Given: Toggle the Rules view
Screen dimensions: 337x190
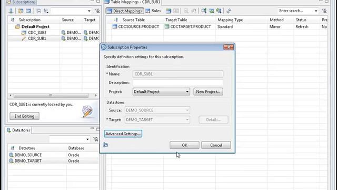Looking at the screenshot, I should (x=153, y=11).
